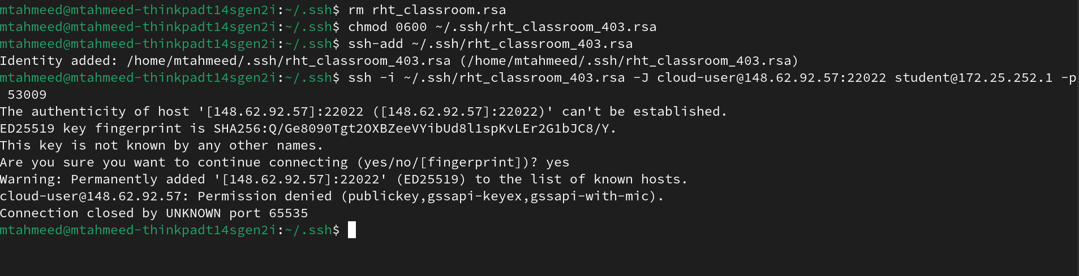Click the "ssh-add" command word
This screenshot has height=276, width=1079.
pyautogui.click(x=375, y=44)
